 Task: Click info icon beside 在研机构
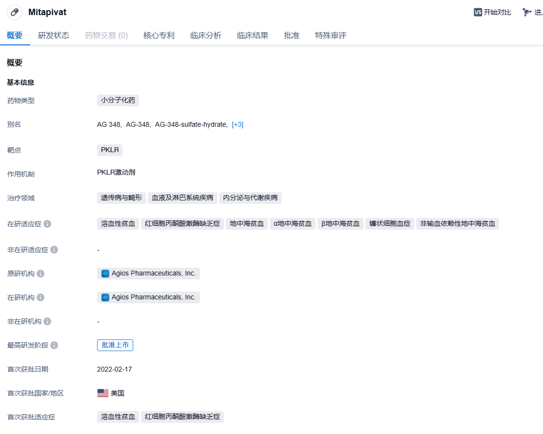click(x=40, y=297)
